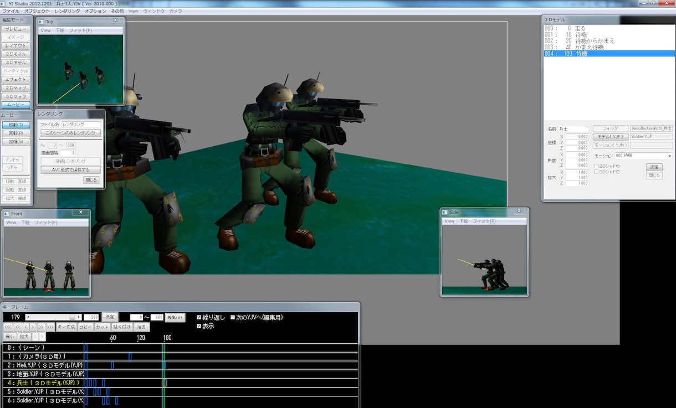Click the ファイル名 input field

[x=81, y=125]
